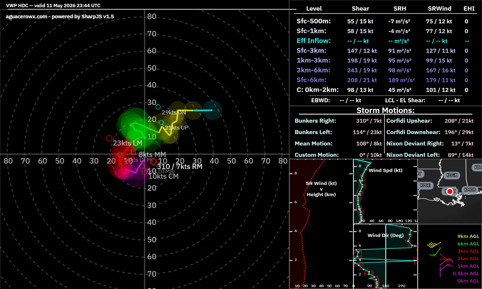Click the 'LCL - EL Shear:' label
Screen dimensions: 482x289
click(405, 100)
